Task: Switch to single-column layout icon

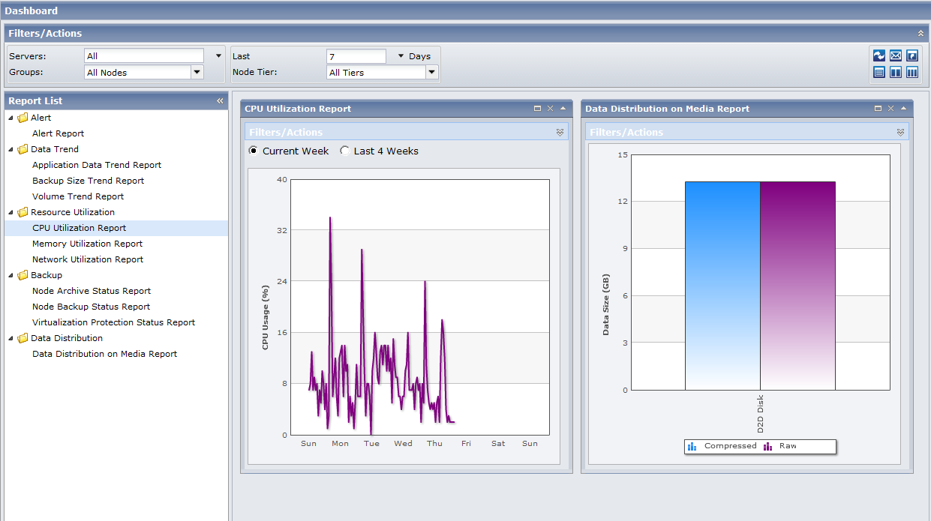Action: (879, 73)
